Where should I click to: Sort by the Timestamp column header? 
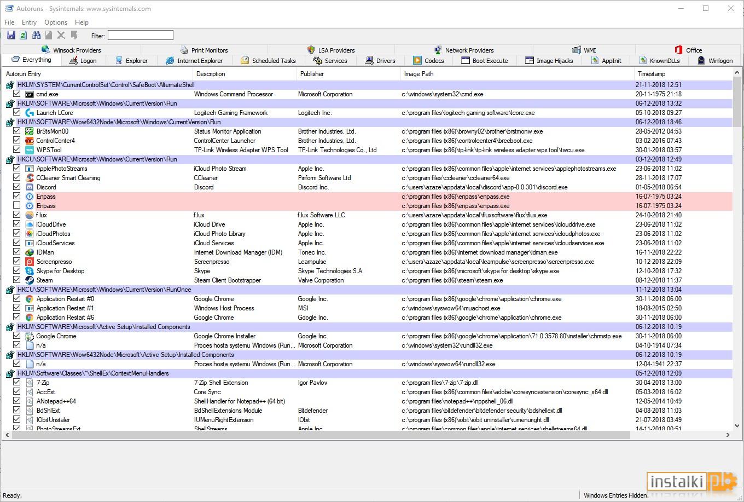click(x=683, y=74)
